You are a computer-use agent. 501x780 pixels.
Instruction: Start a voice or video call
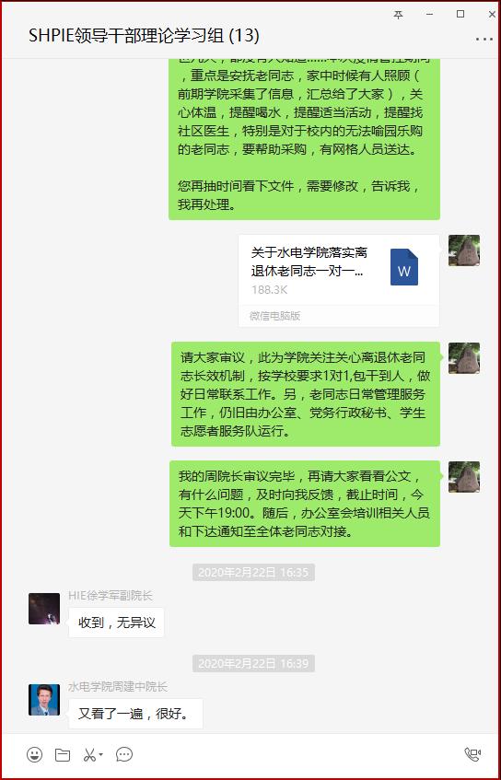pyautogui.click(x=472, y=754)
